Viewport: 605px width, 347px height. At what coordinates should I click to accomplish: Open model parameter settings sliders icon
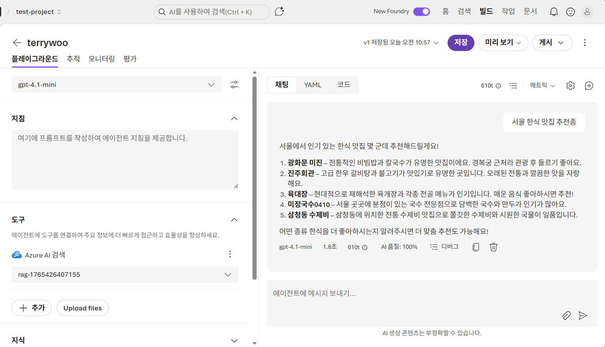coord(234,85)
